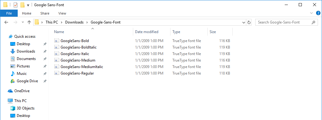Click This PC in the address bar
Screen dimensions: 322x120
click(52, 22)
